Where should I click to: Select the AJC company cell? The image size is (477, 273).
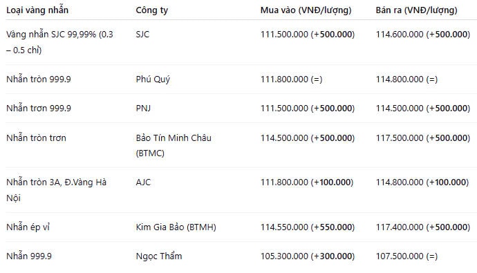143,182
